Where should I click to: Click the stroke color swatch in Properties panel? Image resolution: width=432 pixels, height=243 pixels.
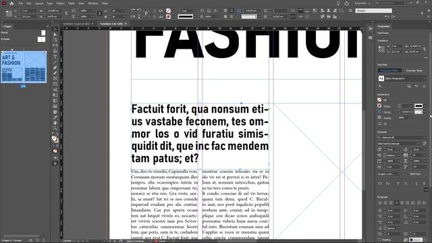(379, 106)
